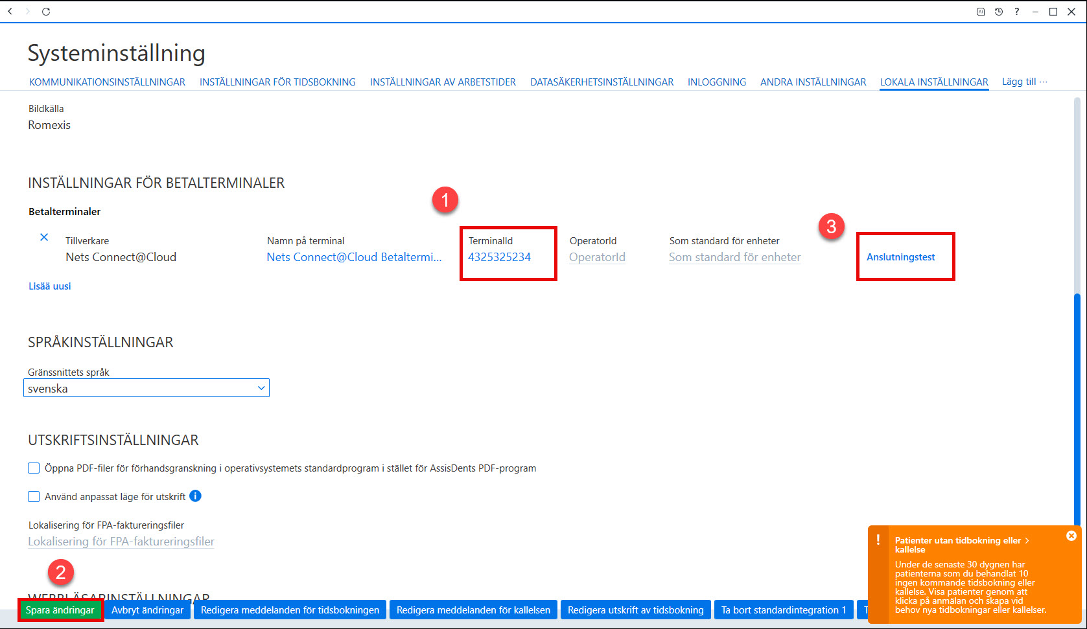Open the AI assistant icon in title bar

pyautogui.click(x=981, y=12)
